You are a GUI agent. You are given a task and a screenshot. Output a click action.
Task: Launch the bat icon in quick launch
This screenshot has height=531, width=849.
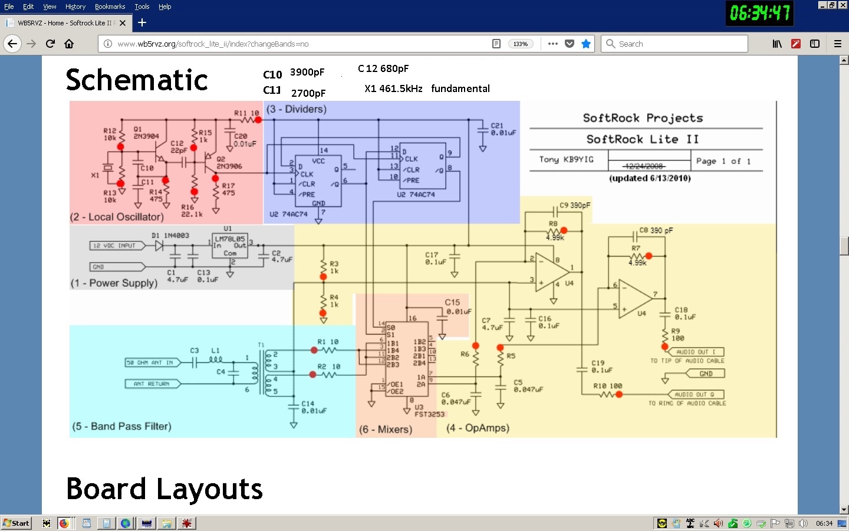pos(47,523)
